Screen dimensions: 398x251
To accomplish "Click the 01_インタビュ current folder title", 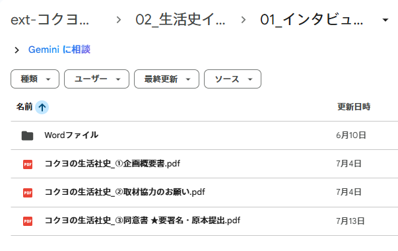I will click(312, 20).
